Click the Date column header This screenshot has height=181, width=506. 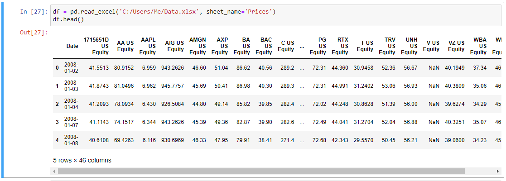pos(72,46)
